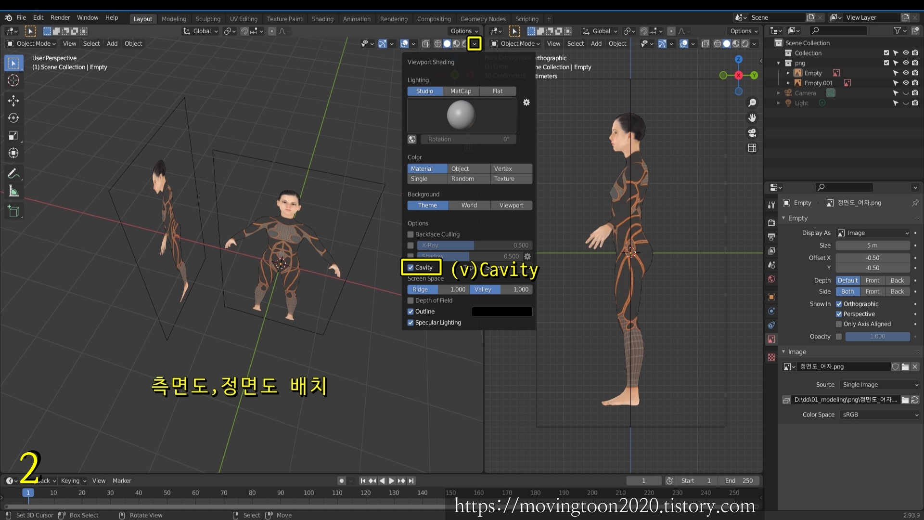Image resolution: width=924 pixels, height=520 pixels.
Task: Hide Empty.001 in viewport via eye icon
Action: point(905,83)
